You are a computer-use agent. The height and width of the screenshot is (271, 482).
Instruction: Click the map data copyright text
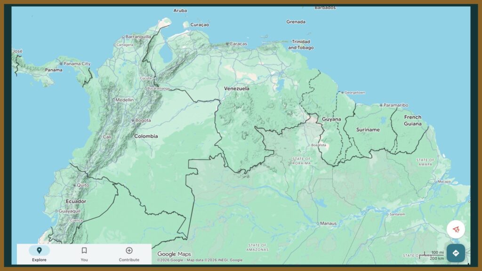tap(200, 260)
